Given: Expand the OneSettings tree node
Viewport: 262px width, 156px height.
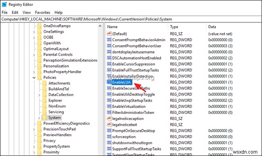Looking at the screenshot, I should pyautogui.click(x=34, y=32).
